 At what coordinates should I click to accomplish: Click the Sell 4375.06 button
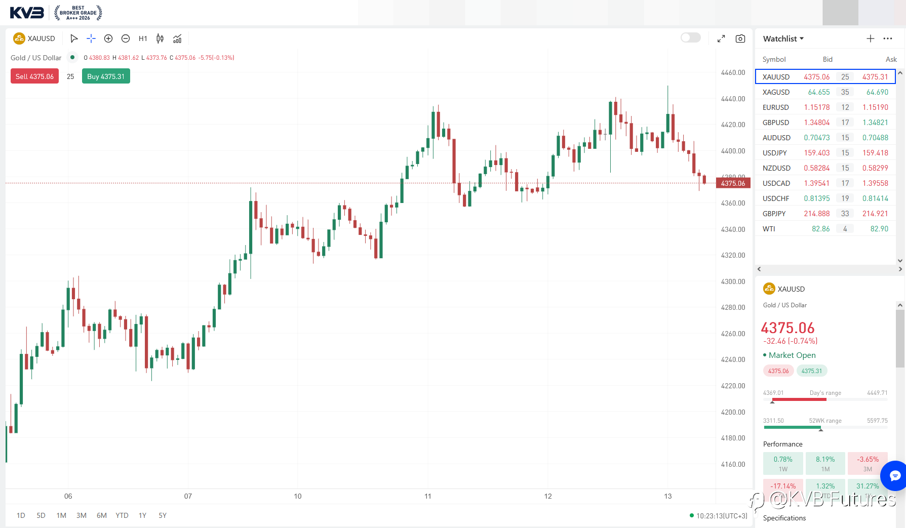pos(34,76)
